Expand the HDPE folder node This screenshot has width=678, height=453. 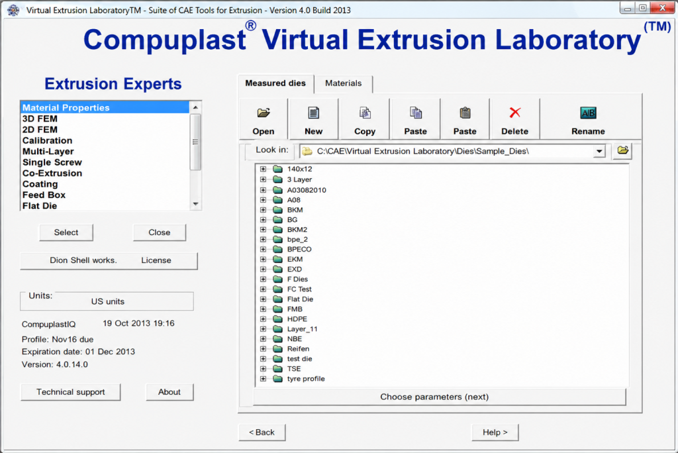[263, 319]
